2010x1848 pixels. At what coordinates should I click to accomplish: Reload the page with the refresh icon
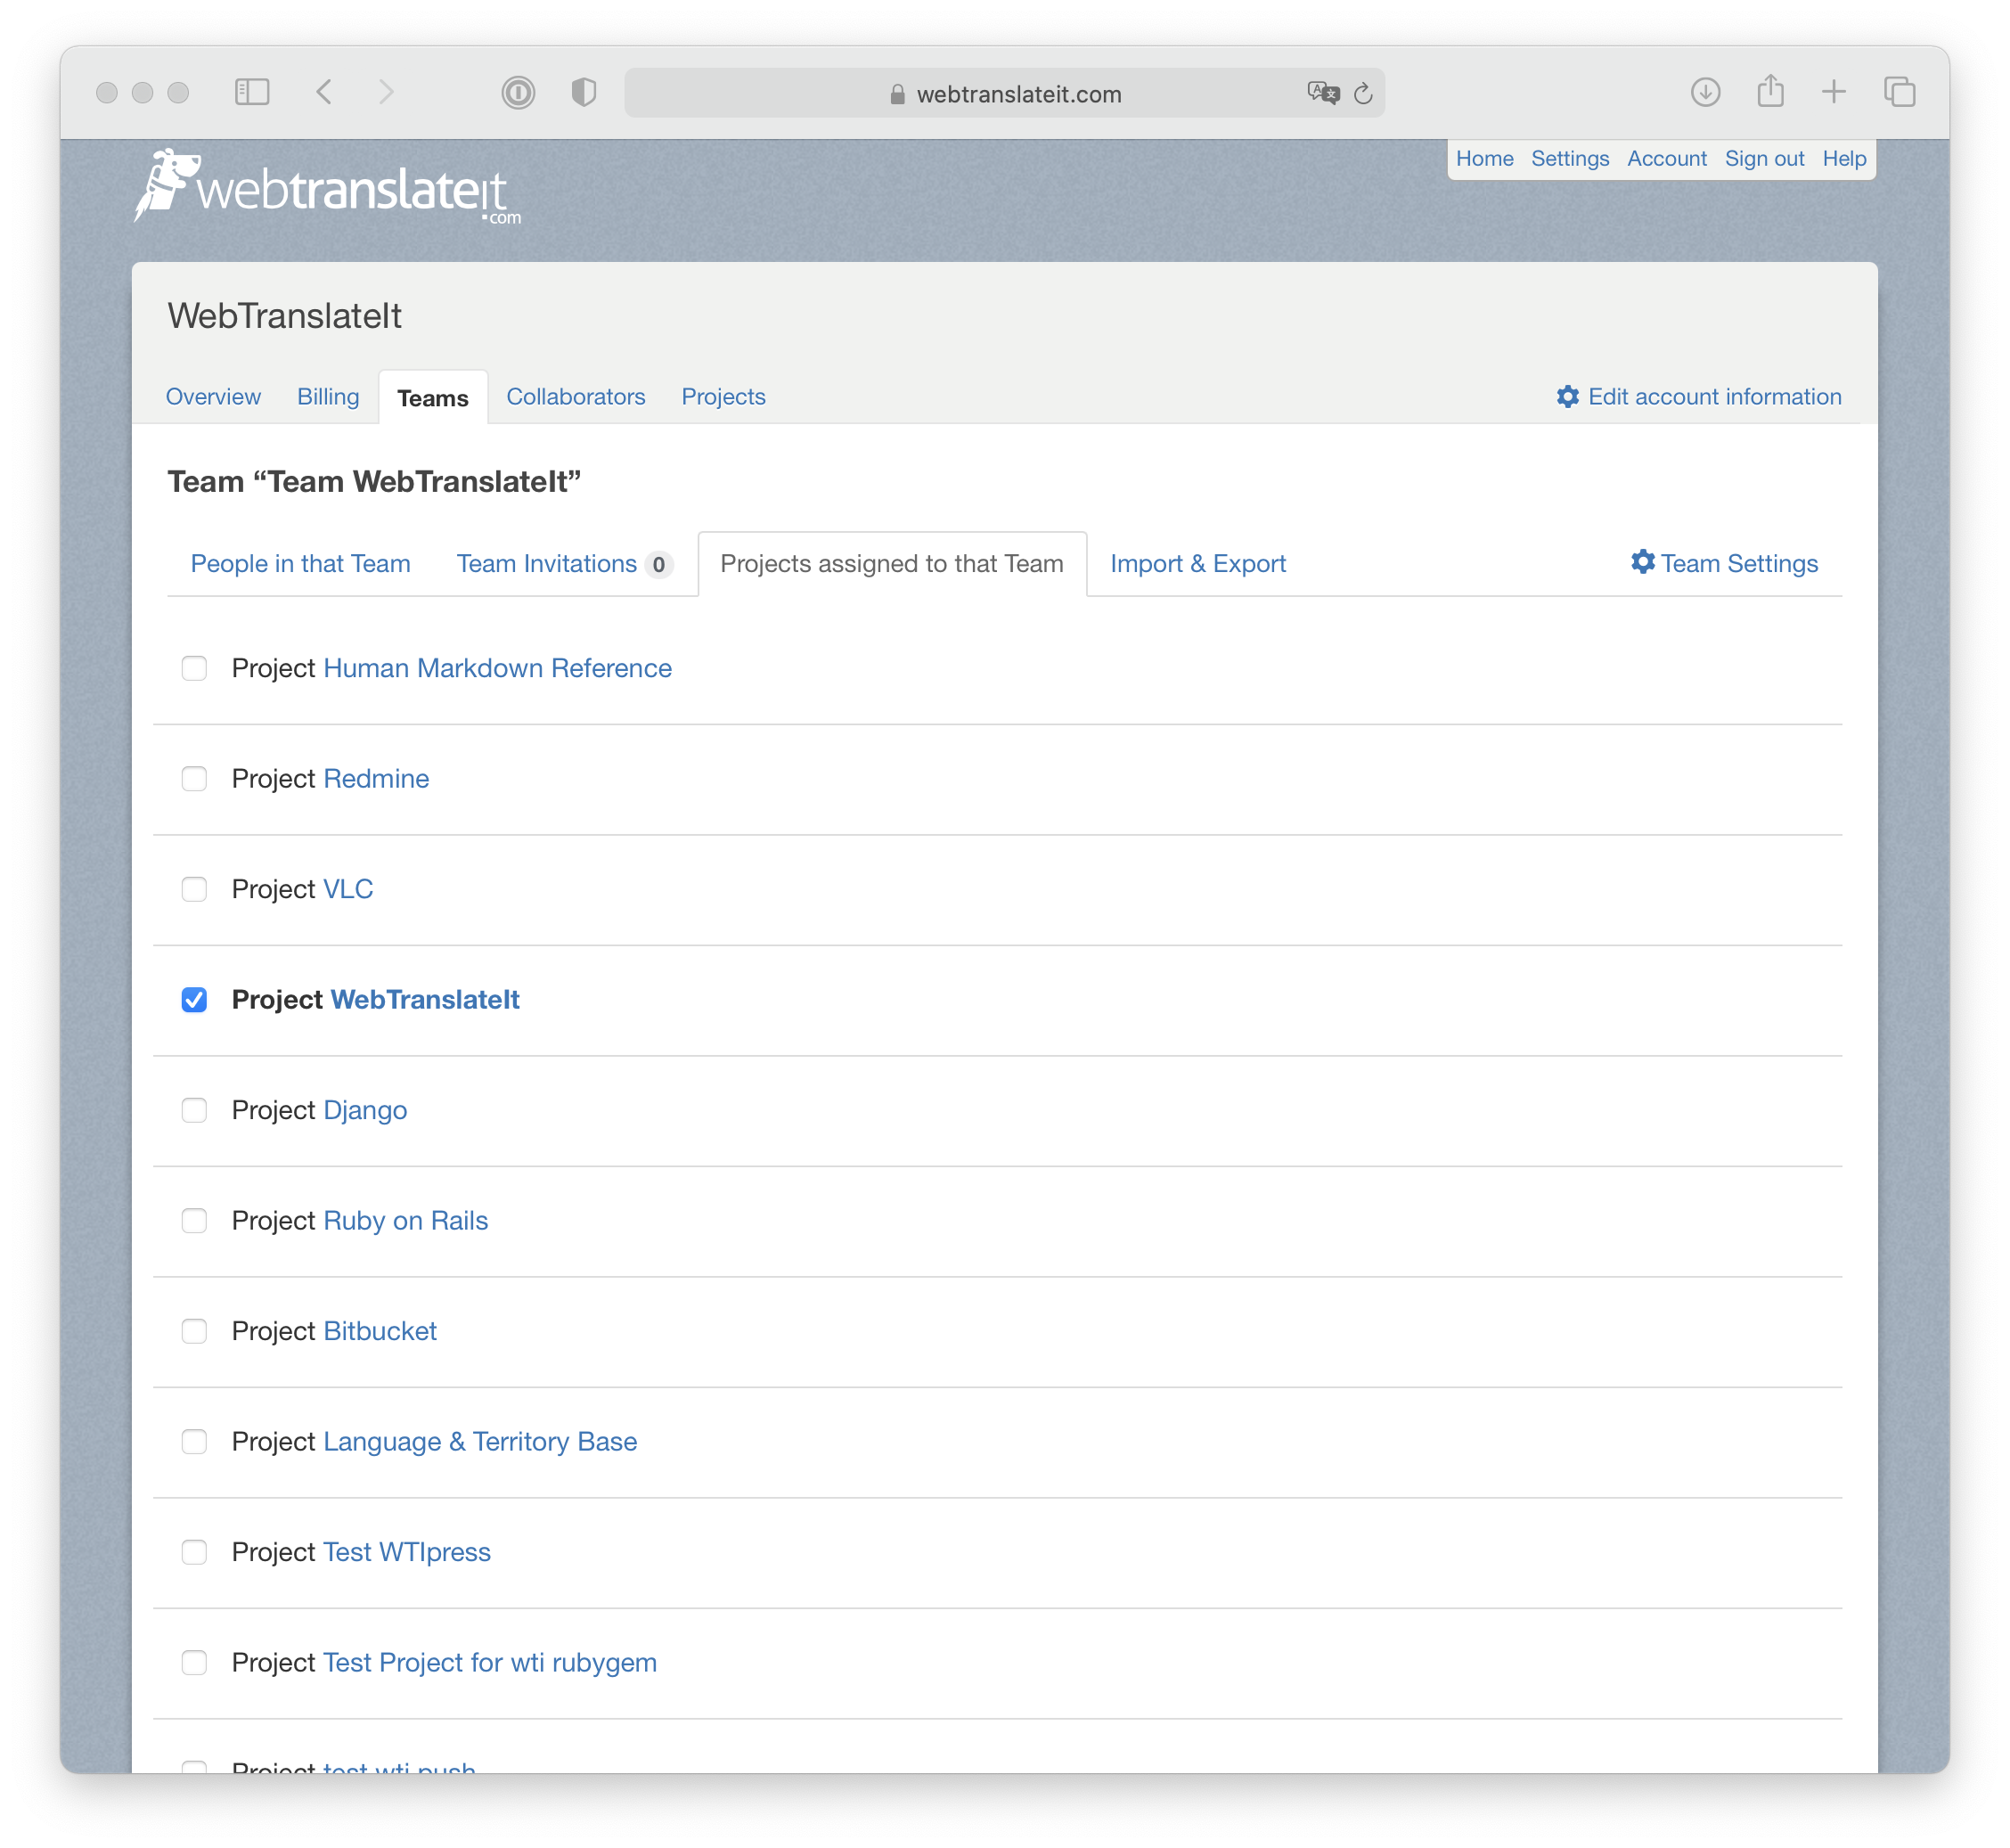pyautogui.click(x=1363, y=94)
